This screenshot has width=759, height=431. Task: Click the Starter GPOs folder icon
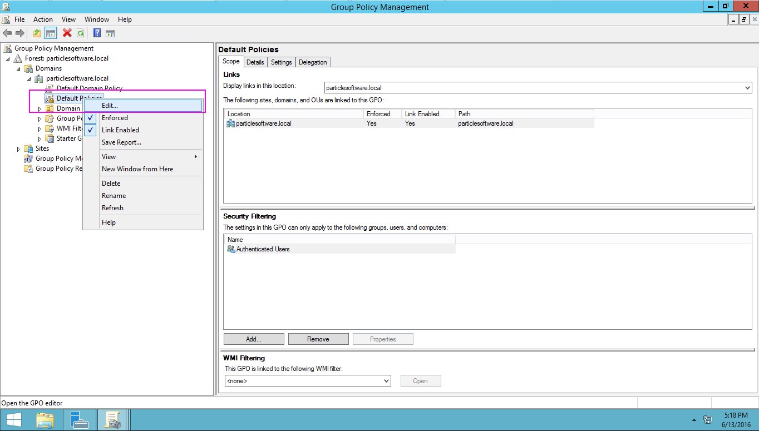click(50, 138)
